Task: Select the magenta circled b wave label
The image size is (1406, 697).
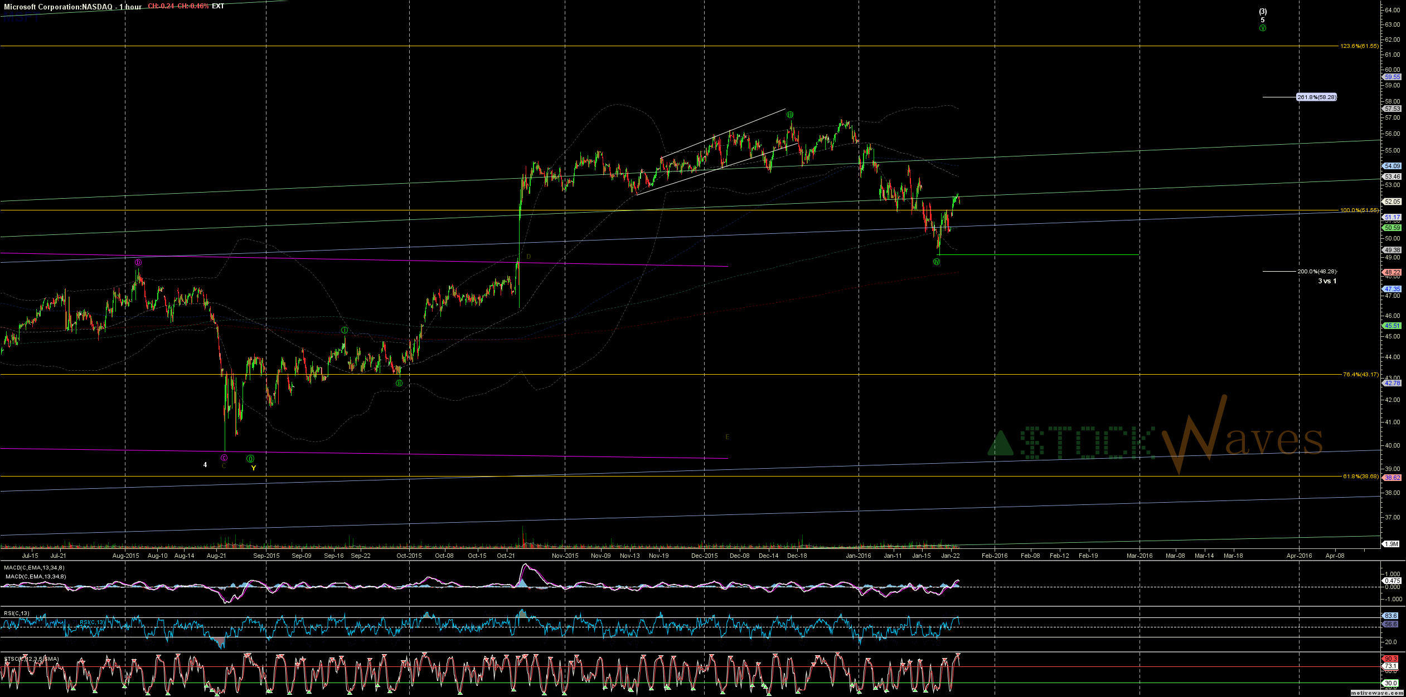Action: [x=138, y=262]
